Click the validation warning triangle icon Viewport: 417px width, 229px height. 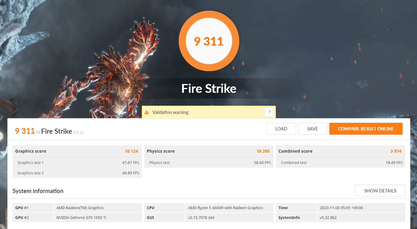coord(146,113)
